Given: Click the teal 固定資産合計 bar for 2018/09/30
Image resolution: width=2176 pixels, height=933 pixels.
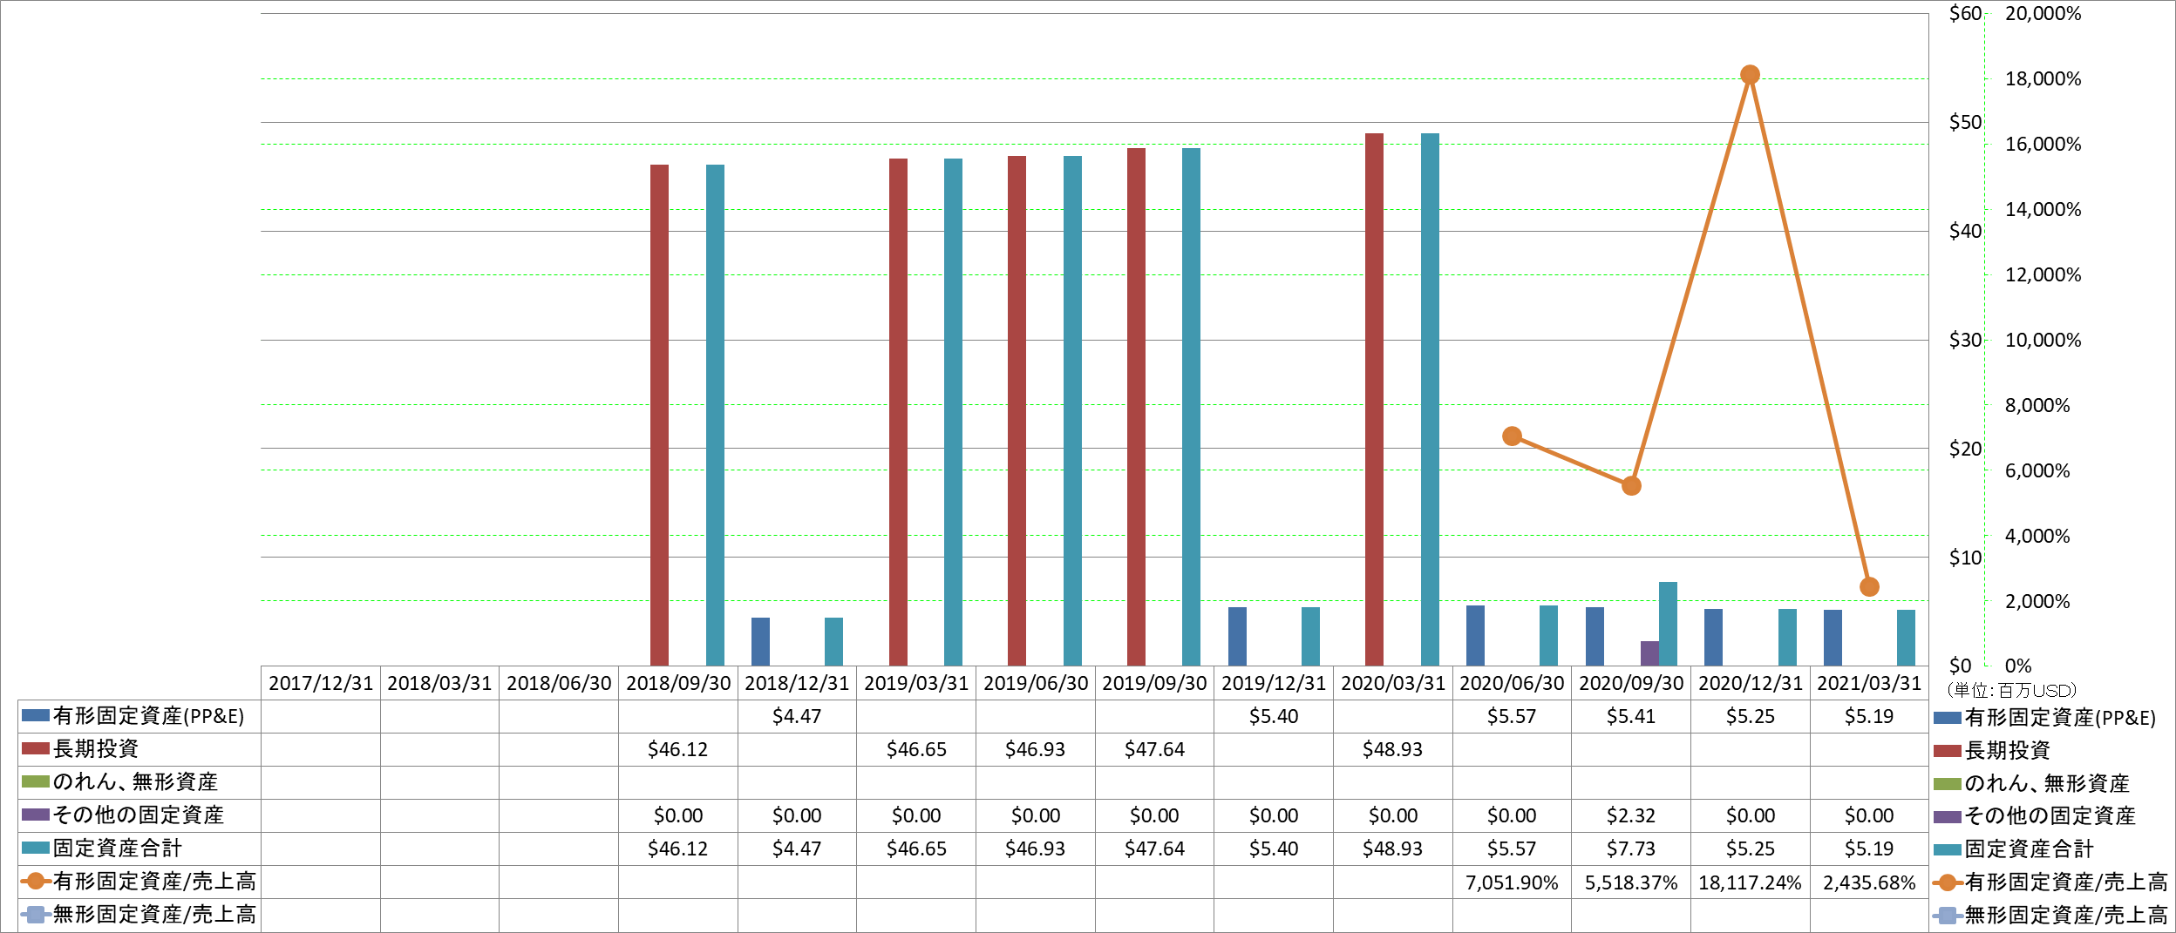Looking at the screenshot, I should [715, 416].
